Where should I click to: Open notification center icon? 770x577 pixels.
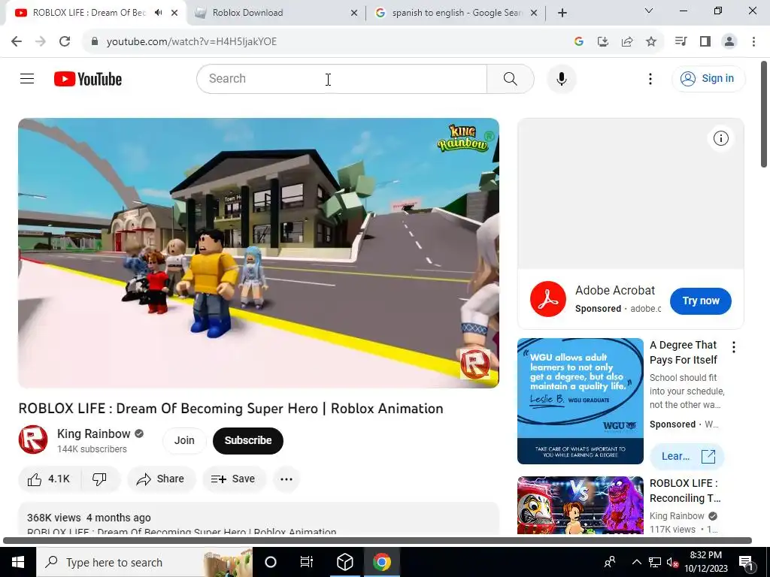coord(746,562)
